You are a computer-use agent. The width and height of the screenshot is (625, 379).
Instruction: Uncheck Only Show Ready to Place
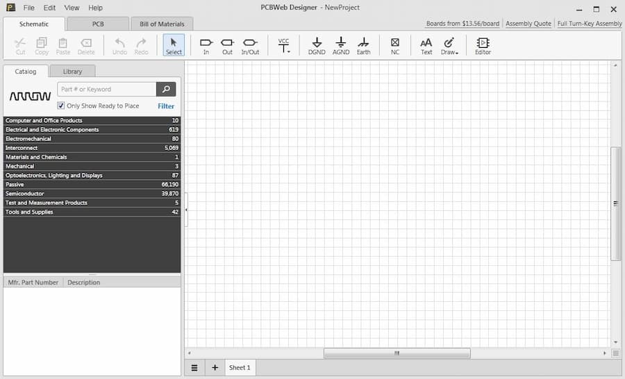click(x=61, y=106)
